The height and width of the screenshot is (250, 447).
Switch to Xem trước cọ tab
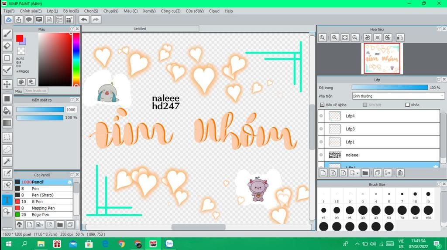tap(36, 91)
